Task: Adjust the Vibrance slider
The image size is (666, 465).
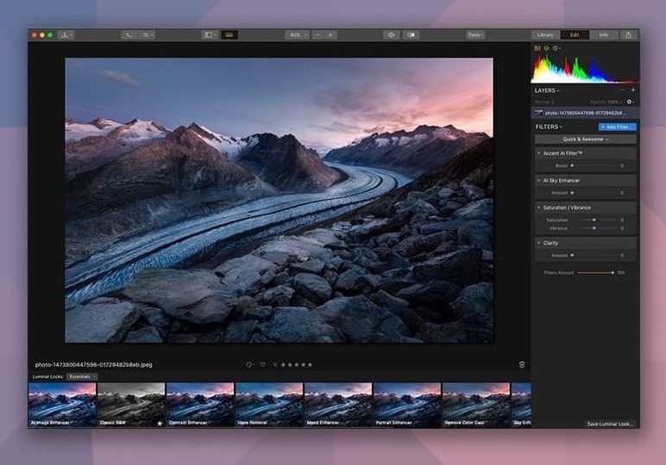Action: point(594,228)
